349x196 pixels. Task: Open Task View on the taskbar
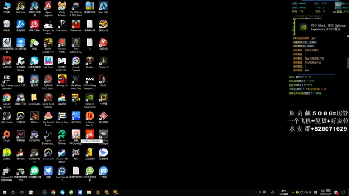21,192
